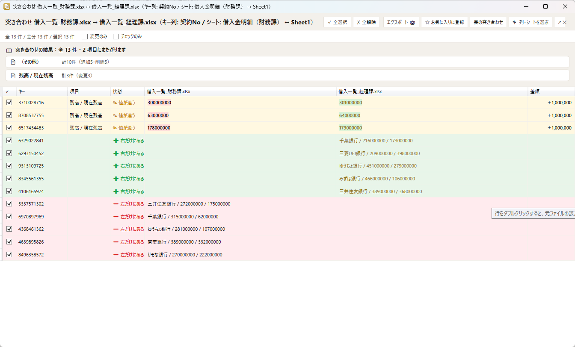Uncheck the row for key 6517434483
The image size is (575, 347).
click(9, 128)
